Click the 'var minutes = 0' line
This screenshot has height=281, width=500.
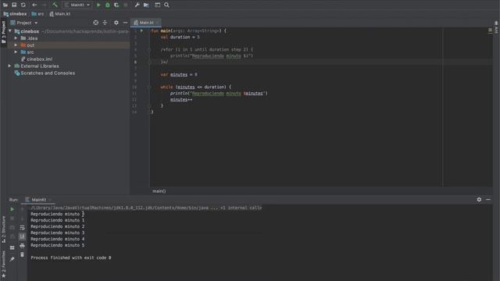[179, 75]
